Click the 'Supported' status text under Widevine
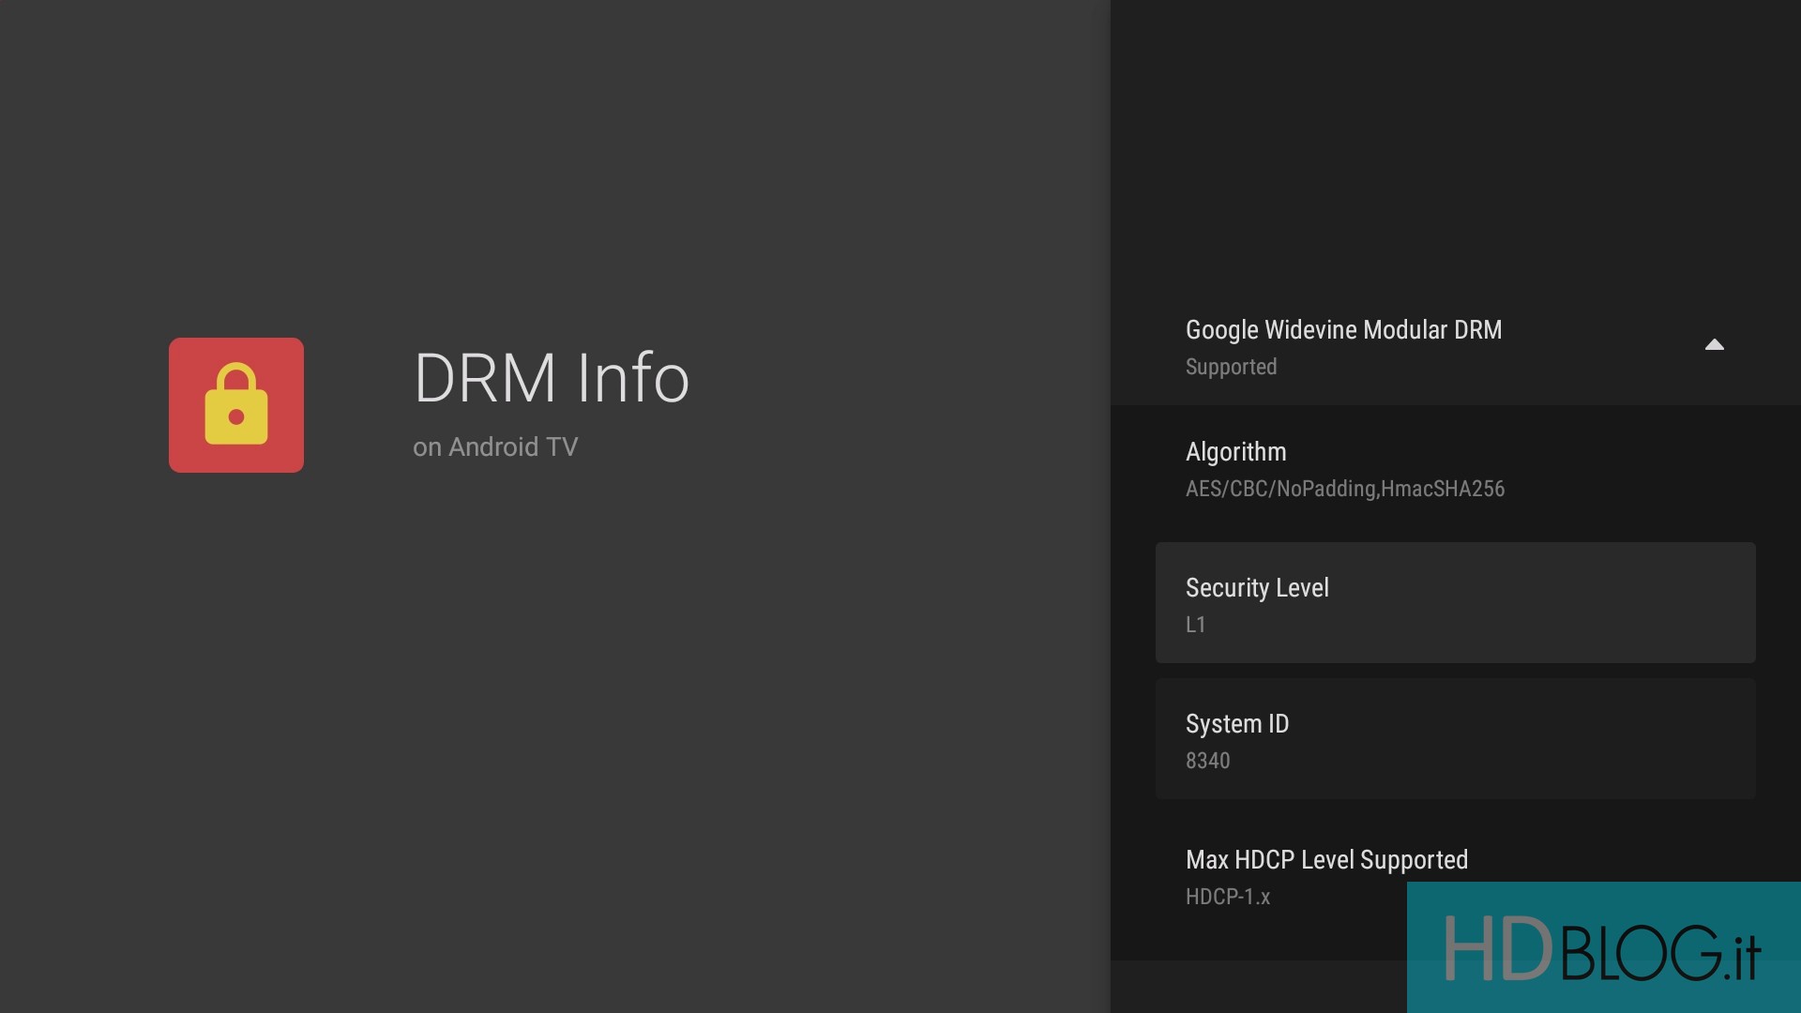The width and height of the screenshot is (1801, 1013). pos(1231,368)
